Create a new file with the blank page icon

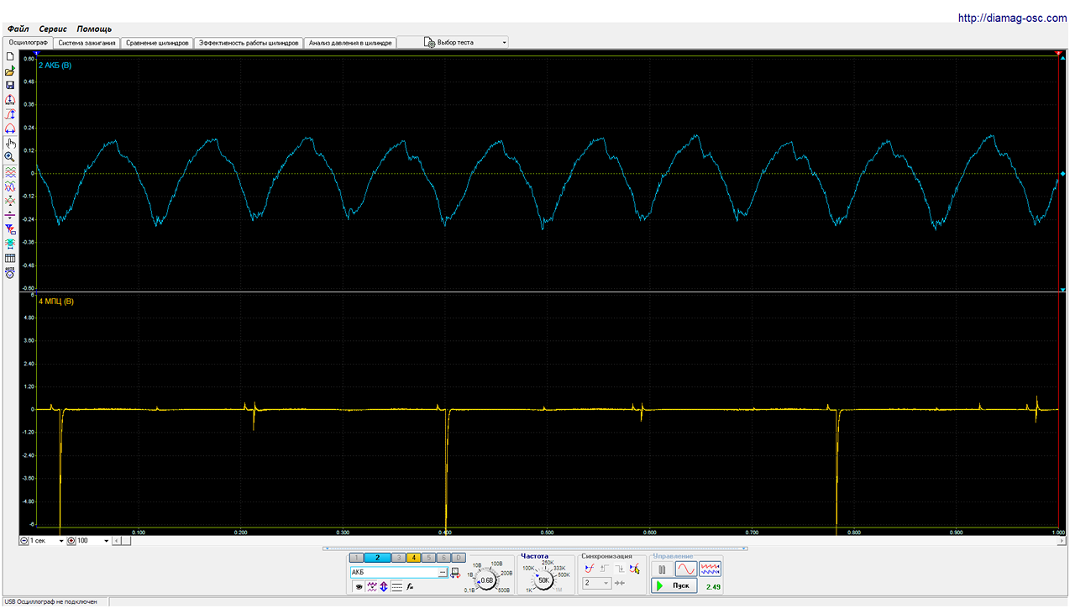(x=10, y=56)
